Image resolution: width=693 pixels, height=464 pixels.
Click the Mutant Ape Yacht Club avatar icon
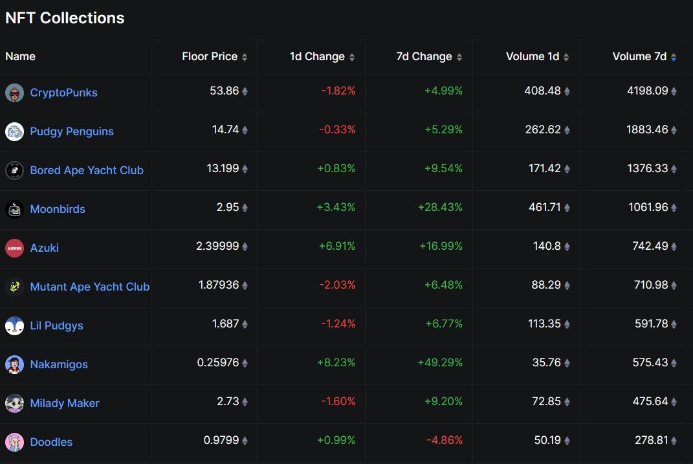(x=14, y=286)
